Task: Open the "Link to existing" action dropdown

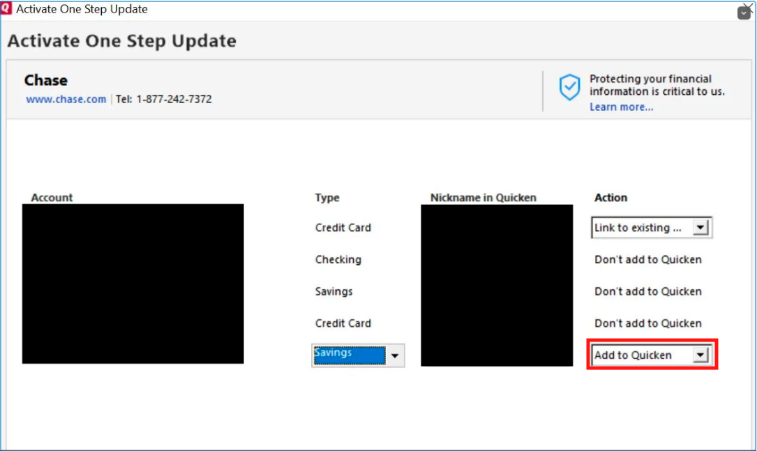Action: point(645,227)
